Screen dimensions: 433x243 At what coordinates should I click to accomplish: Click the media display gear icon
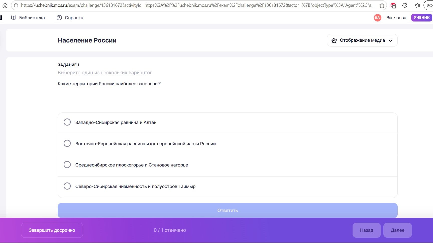(x=334, y=40)
